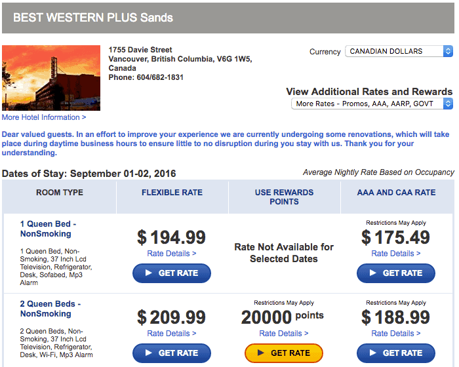The width and height of the screenshot is (459, 367).
Task: Get flexible rate for 1 Queen Bed
Action: click(x=172, y=273)
